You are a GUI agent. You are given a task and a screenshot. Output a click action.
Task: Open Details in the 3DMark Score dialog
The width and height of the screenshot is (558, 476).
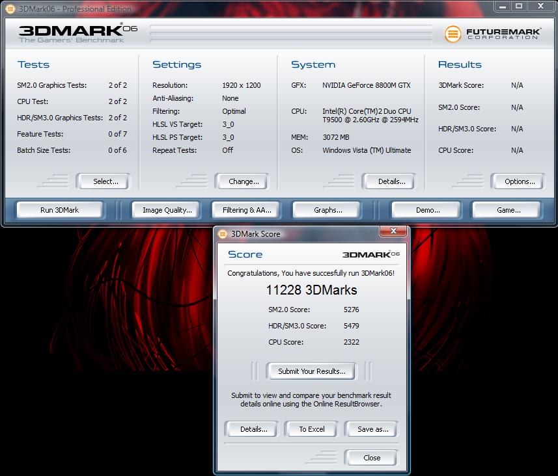(x=253, y=429)
